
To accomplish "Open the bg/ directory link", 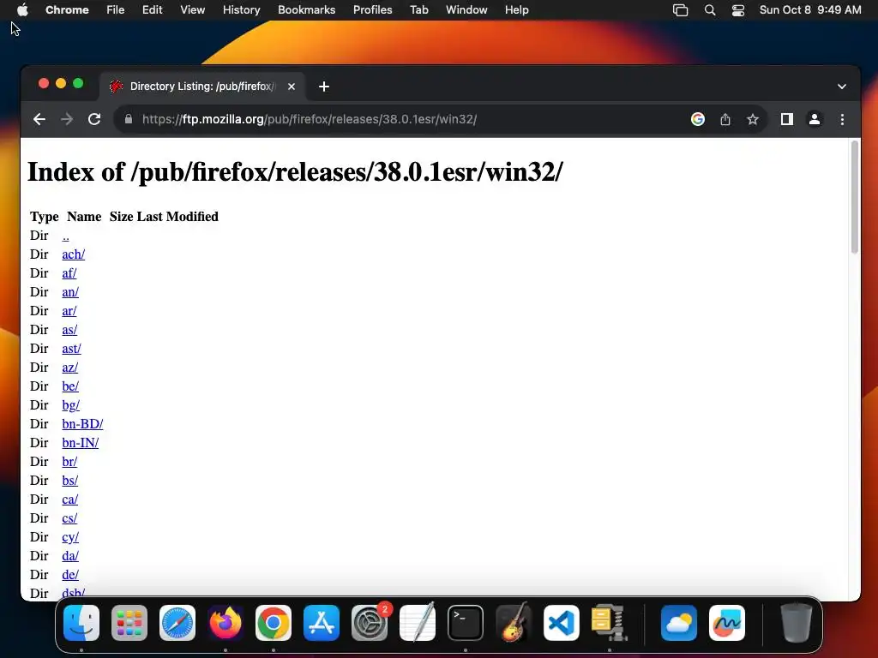I will click(70, 405).
